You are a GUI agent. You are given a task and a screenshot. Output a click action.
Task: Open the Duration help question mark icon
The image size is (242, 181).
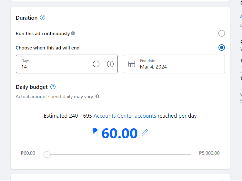pyautogui.click(x=43, y=18)
